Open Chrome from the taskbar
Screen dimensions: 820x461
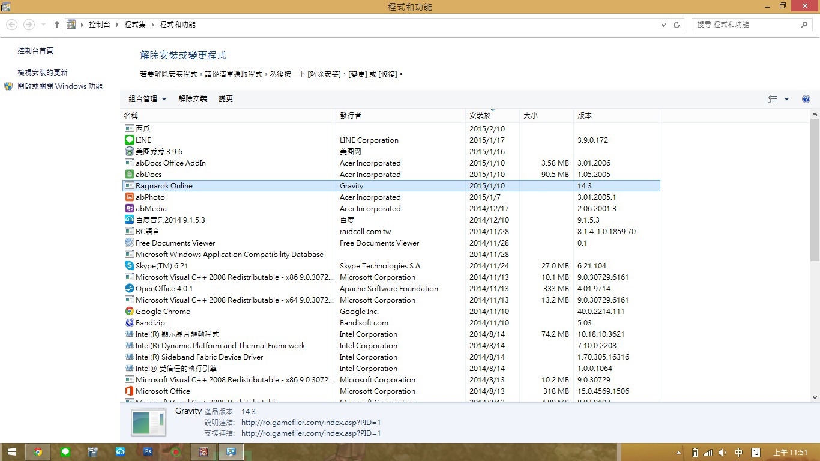[38, 452]
